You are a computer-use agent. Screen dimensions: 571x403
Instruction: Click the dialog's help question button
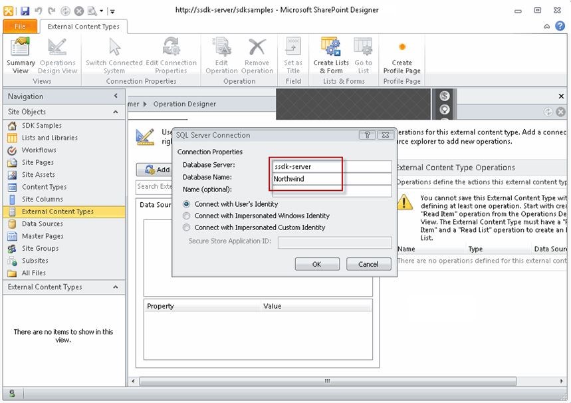[x=367, y=135]
